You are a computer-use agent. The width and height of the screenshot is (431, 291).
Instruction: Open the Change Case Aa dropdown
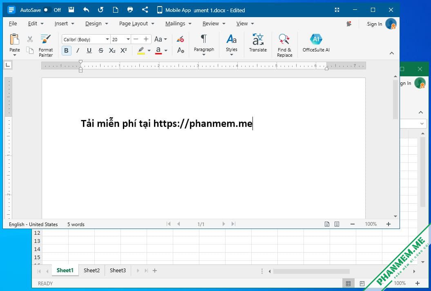tap(161, 39)
